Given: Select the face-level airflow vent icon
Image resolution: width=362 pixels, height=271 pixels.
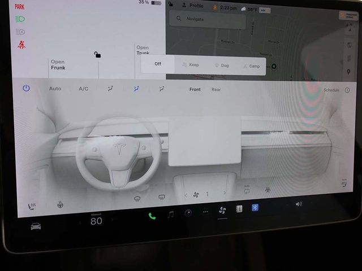Looking at the screenshot, I should [x=110, y=89].
